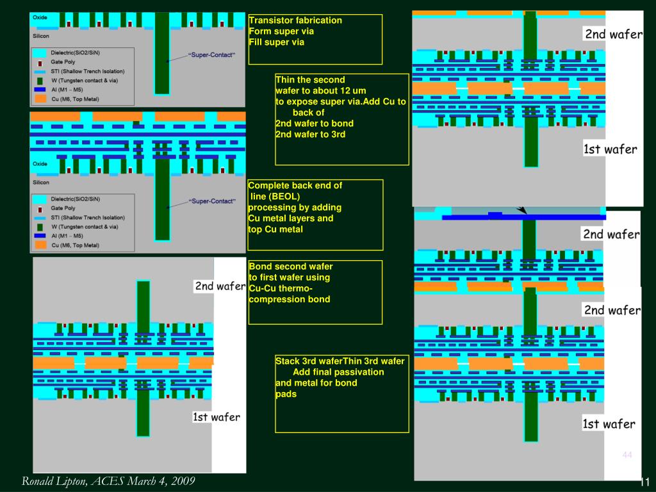Click 'Cu metal layers and' line
Image resolution: width=656 pixels, height=492 pixels.
[291, 218]
